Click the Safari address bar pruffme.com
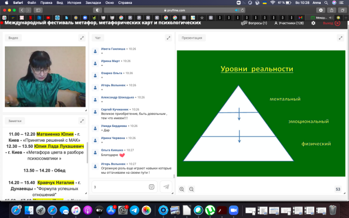 (x=174, y=10)
